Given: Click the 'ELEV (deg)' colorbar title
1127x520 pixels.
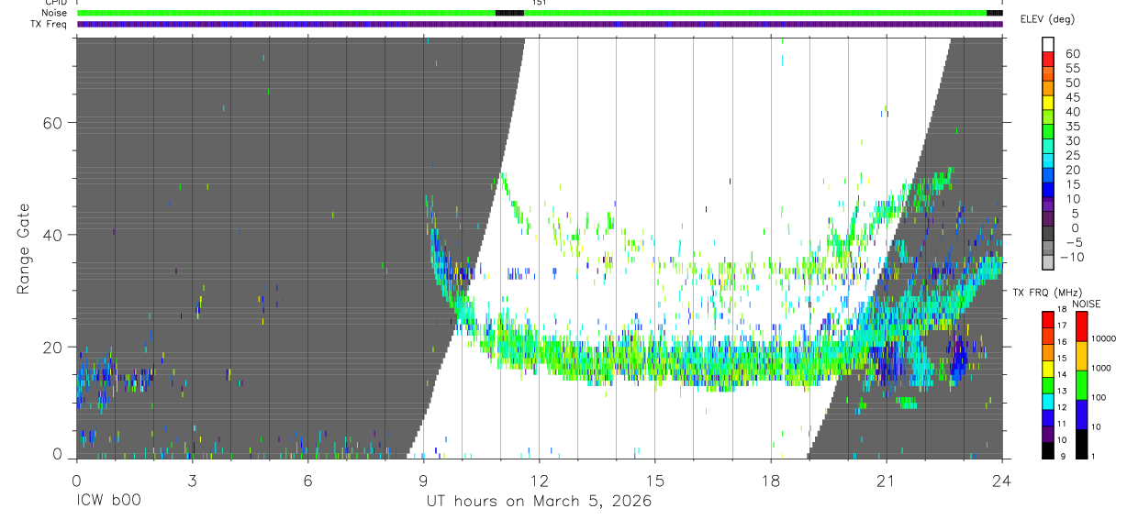Looking at the screenshot, I should (x=1048, y=19).
